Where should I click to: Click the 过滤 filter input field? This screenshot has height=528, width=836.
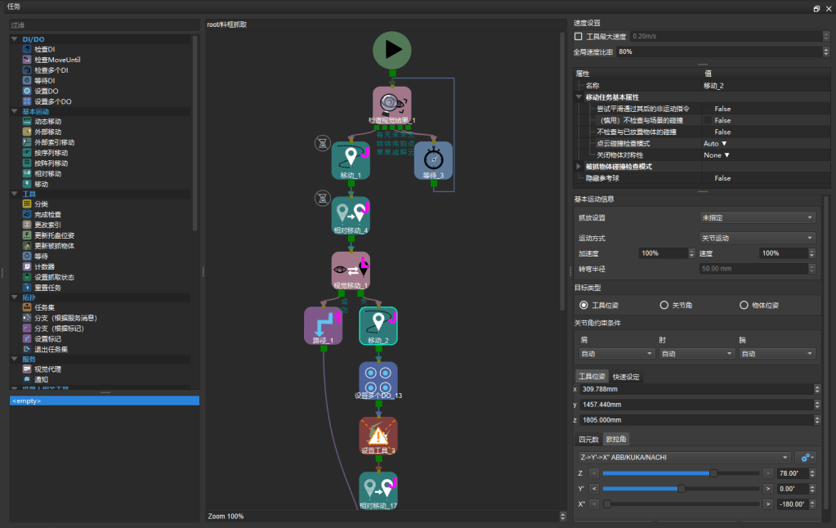coord(102,25)
